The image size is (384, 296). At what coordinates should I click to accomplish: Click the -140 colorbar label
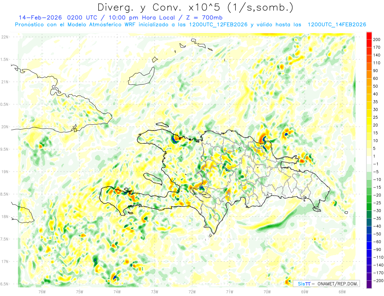point(379,265)
